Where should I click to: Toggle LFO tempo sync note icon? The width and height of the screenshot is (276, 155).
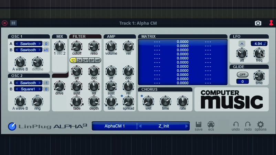click(265, 44)
